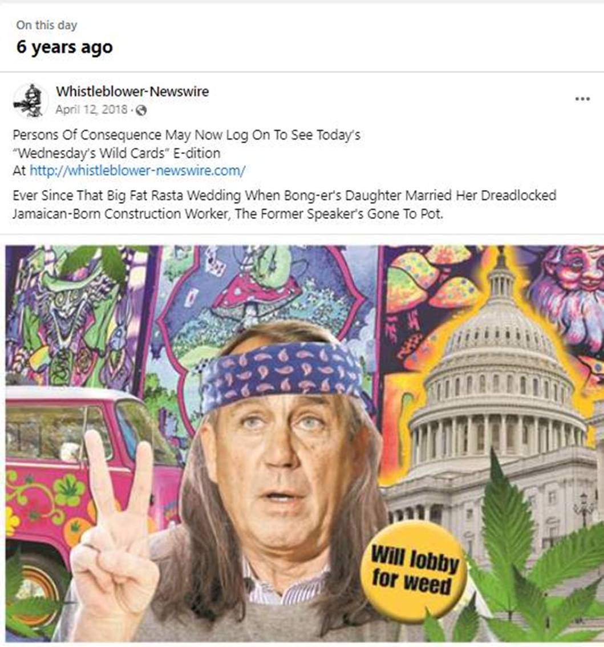Open the Whistleblower-Newswire profile avatar

coord(30,100)
